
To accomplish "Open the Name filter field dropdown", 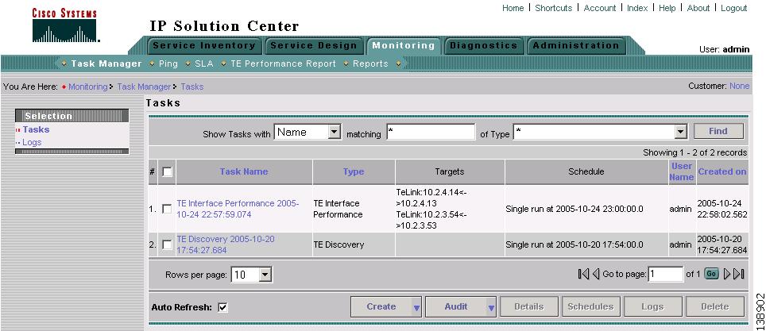I will click(x=334, y=132).
